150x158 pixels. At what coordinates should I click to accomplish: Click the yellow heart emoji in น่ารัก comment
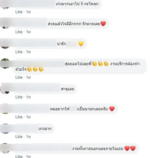click(81, 44)
